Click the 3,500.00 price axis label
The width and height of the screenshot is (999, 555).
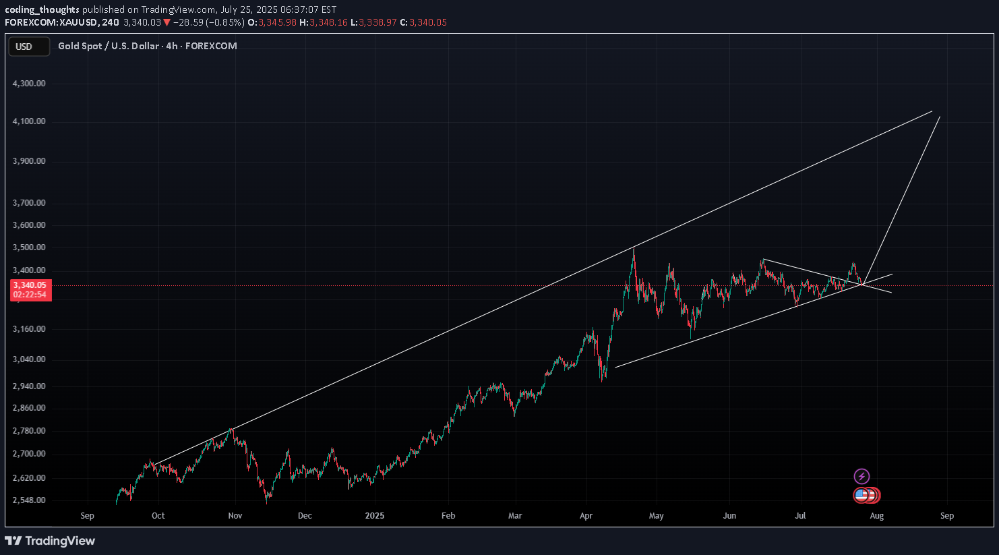[x=30, y=247]
